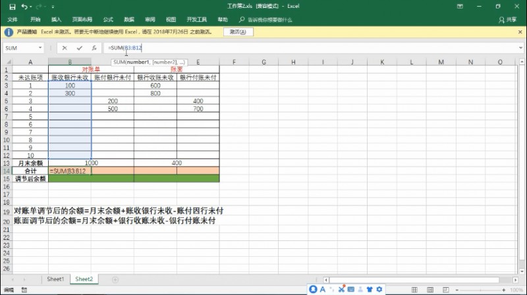527x295 pixels.
Task: Switch to the 数据 ribbon tab
Action: click(129, 20)
